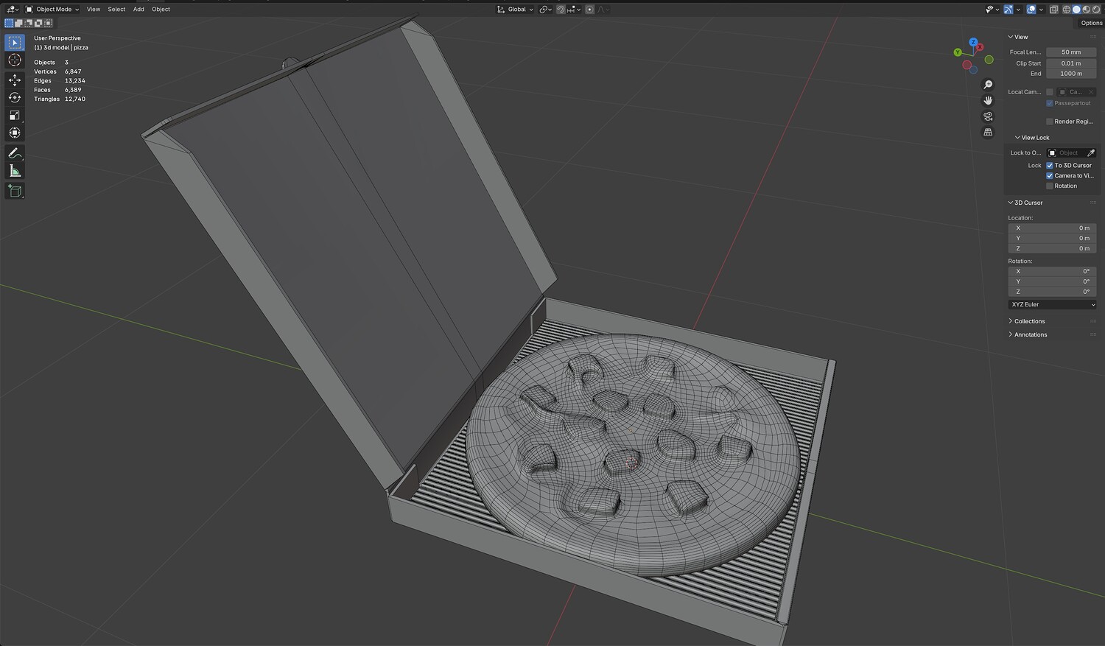Click the 3D Cursor Location Z field
Image resolution: width=1105 pixels, height=646 pixels.
click(x=1052, y=249)
